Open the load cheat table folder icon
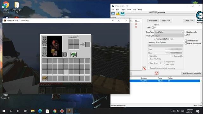This screenshot has width=203, height=114. (x=118, y=14)
